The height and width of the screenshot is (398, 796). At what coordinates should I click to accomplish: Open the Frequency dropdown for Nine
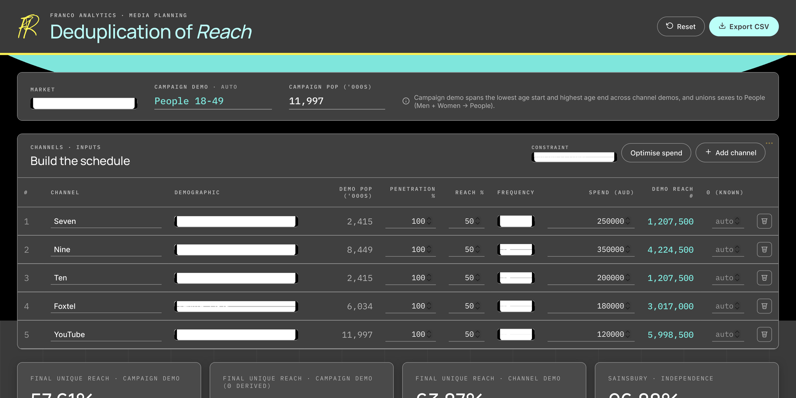516,249
